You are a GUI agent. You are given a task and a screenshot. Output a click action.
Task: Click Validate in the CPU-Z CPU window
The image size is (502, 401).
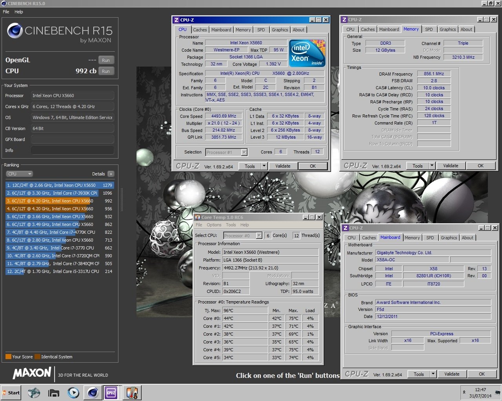click(x=283, y=166)
